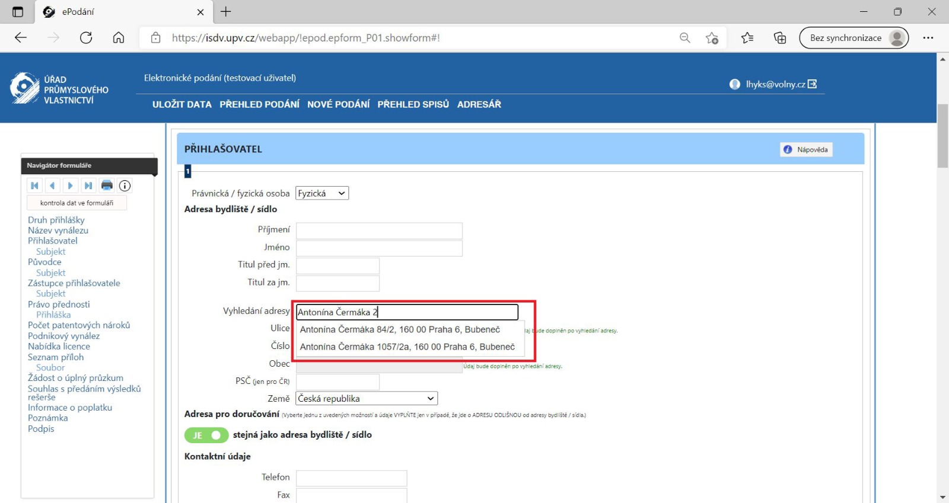The height and width of the screenshot is (503, 949).
Task: Open the Název vynálezu navigator link
Action: [x=58, y=230]
